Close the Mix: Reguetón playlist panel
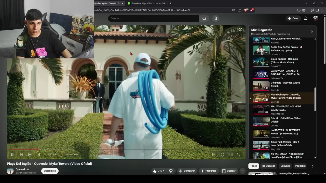This screenshot has width=326, height=183. point(312,32)
